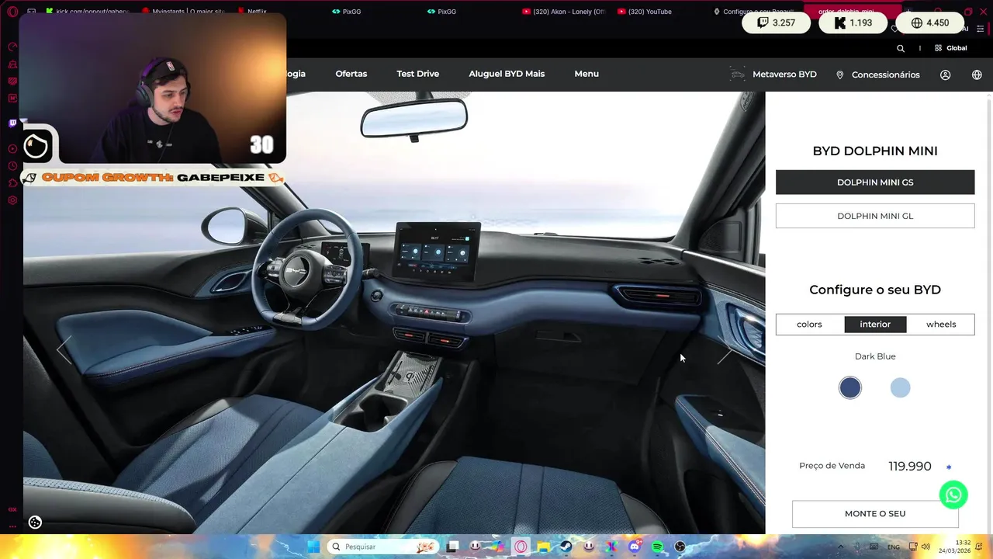This screenshot has width=993, height=559.
Task: Open the Ofertas menu item
Action: pyautogui.click(x=351, y=74)
